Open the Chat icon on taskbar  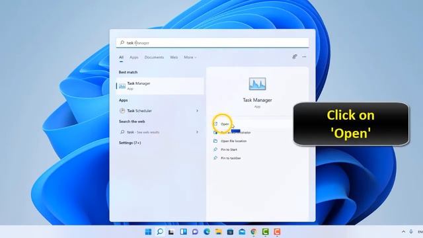195,231
